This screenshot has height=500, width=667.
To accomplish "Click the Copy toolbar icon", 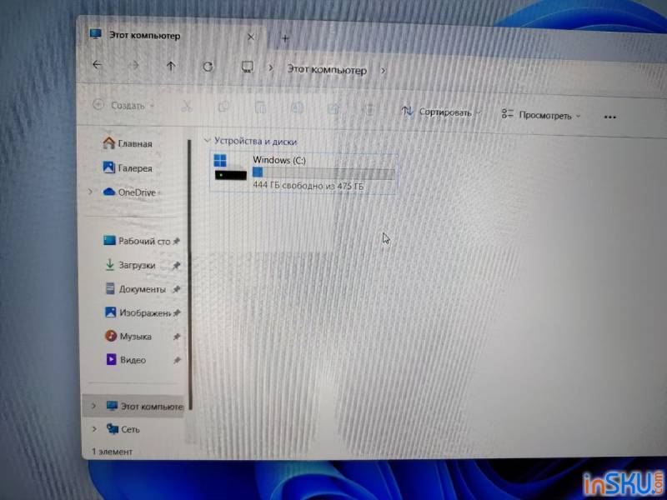I will point(223,107).
